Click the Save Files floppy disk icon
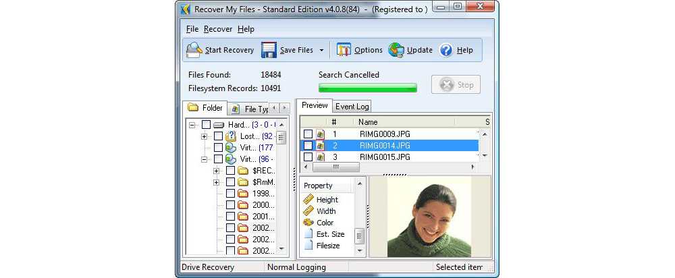The image size is (675, 278). pos(269,50)
